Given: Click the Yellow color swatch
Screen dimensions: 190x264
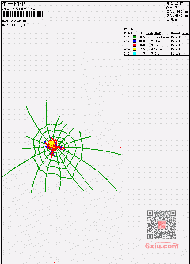Looking at the screenshot, I should [135, 49].
